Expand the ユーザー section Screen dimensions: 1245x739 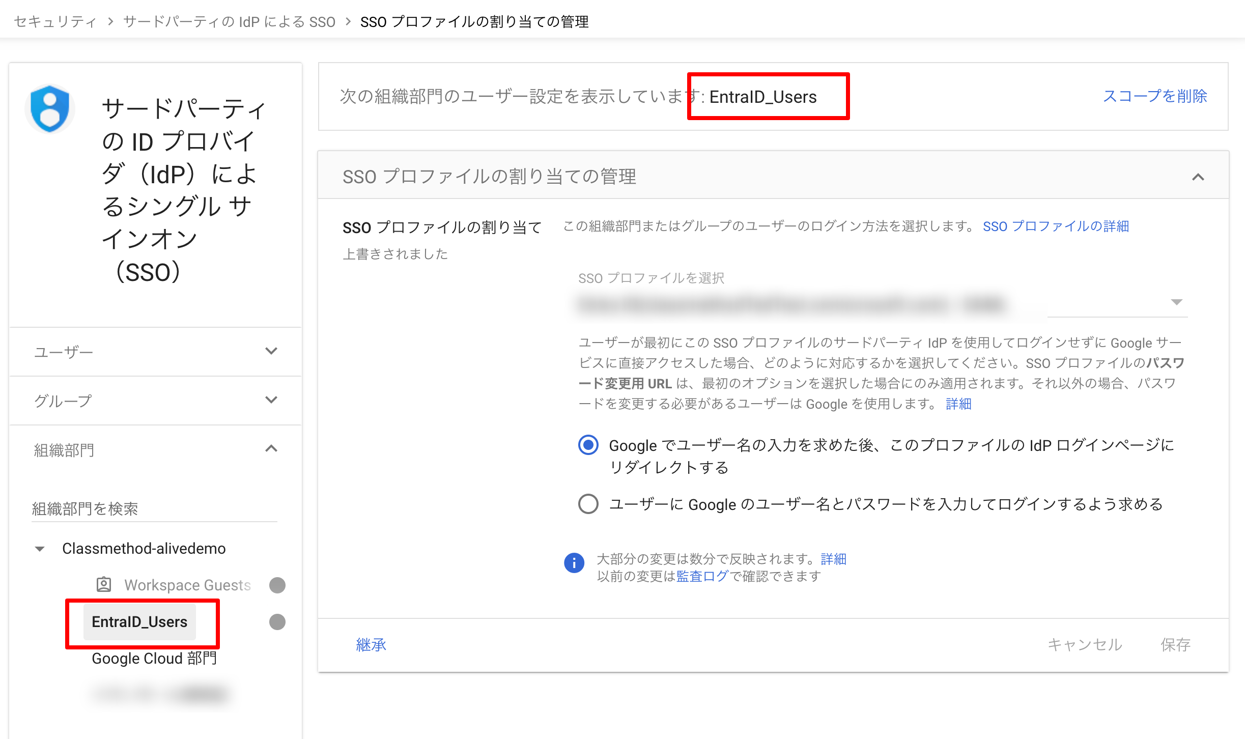click(272, 351)
